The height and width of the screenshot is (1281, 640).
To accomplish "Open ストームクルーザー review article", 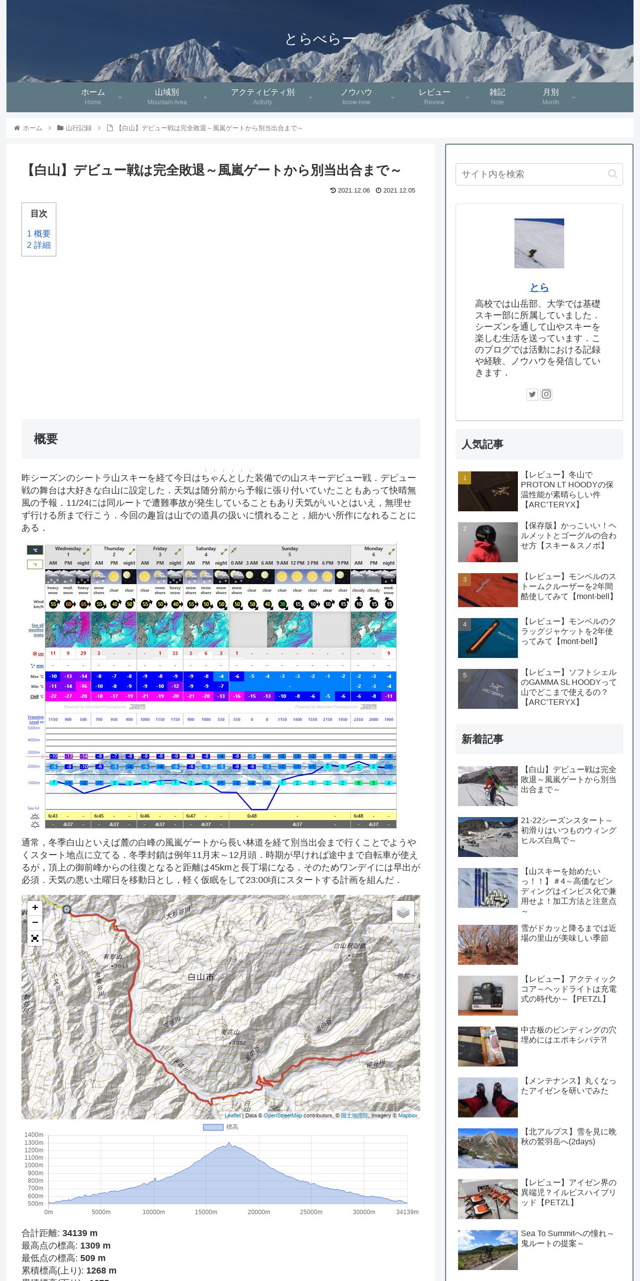I will pyautogui.click(x=539, y=590).
